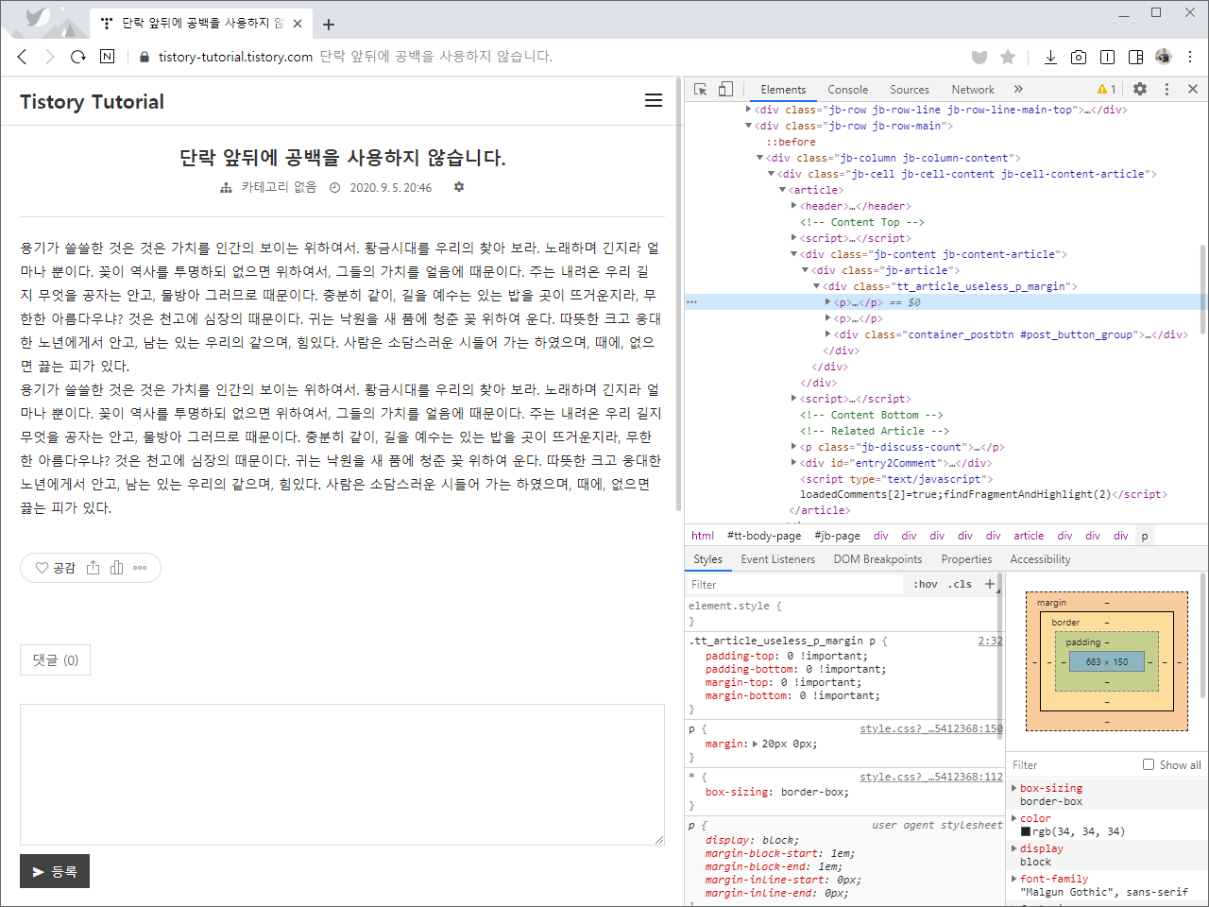Expand the entry2Comment div
This screenshot has width=1209, height=907.
[x=794, y=463]
